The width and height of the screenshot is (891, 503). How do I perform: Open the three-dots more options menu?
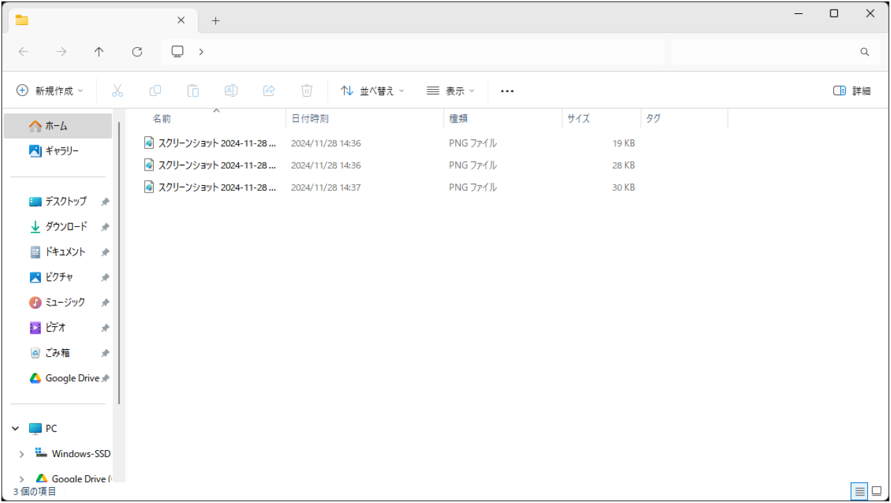(x=507, y=91)
